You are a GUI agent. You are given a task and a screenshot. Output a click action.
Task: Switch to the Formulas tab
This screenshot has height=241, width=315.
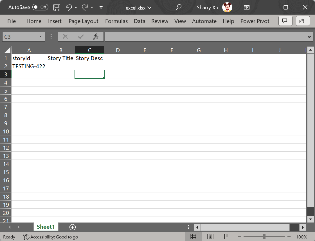tap(116, 21)
